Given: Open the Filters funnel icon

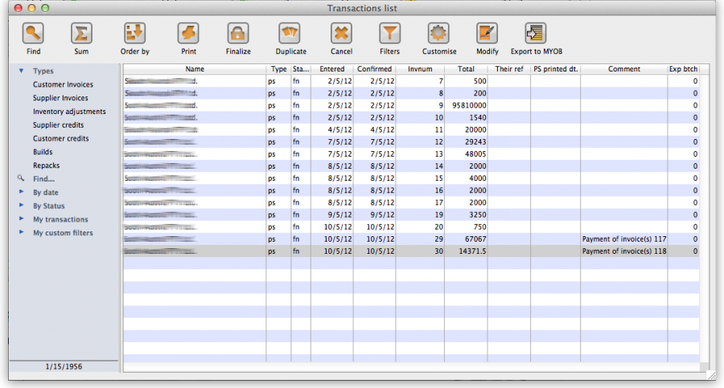Looking at the screenshot, I should pos(389,34).
